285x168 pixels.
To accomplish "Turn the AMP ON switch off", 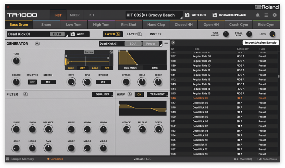I will [x=139, y=94].
